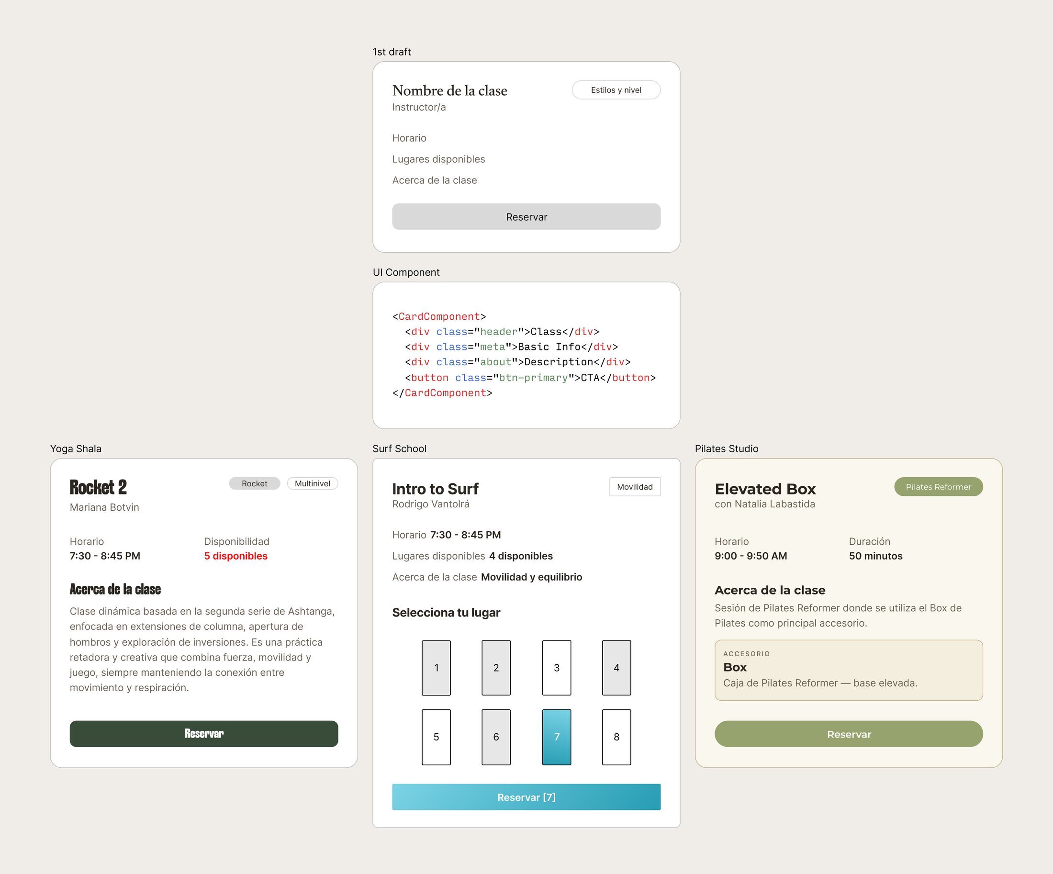Select the Rocket tag chip
This screenshot has width=1053, height=874.
(254, 483)
